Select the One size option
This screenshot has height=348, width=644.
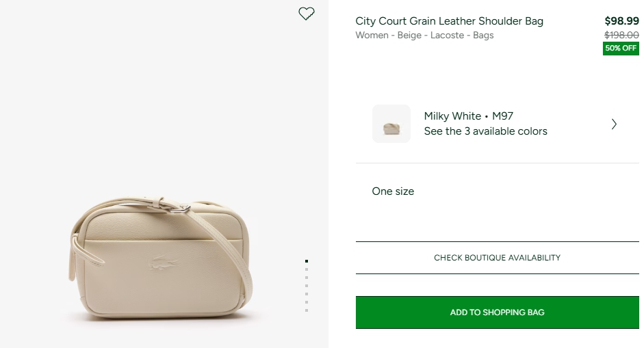(393, 191)
